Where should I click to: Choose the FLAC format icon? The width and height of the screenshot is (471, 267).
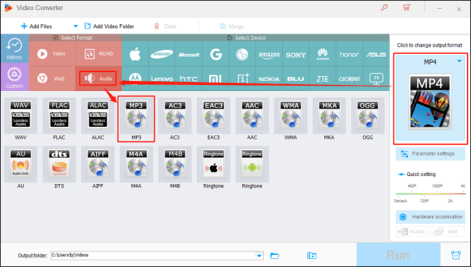click(59, 115)
